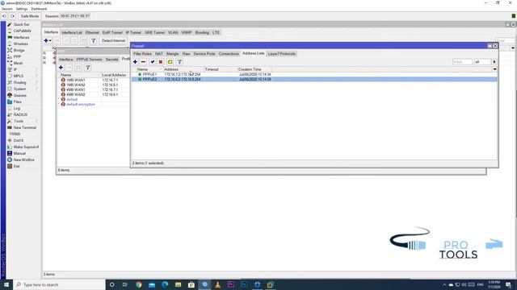Open the Wireless menu
Image resolution: width=517 pixels, height=290 pixels.
point(20,43)
